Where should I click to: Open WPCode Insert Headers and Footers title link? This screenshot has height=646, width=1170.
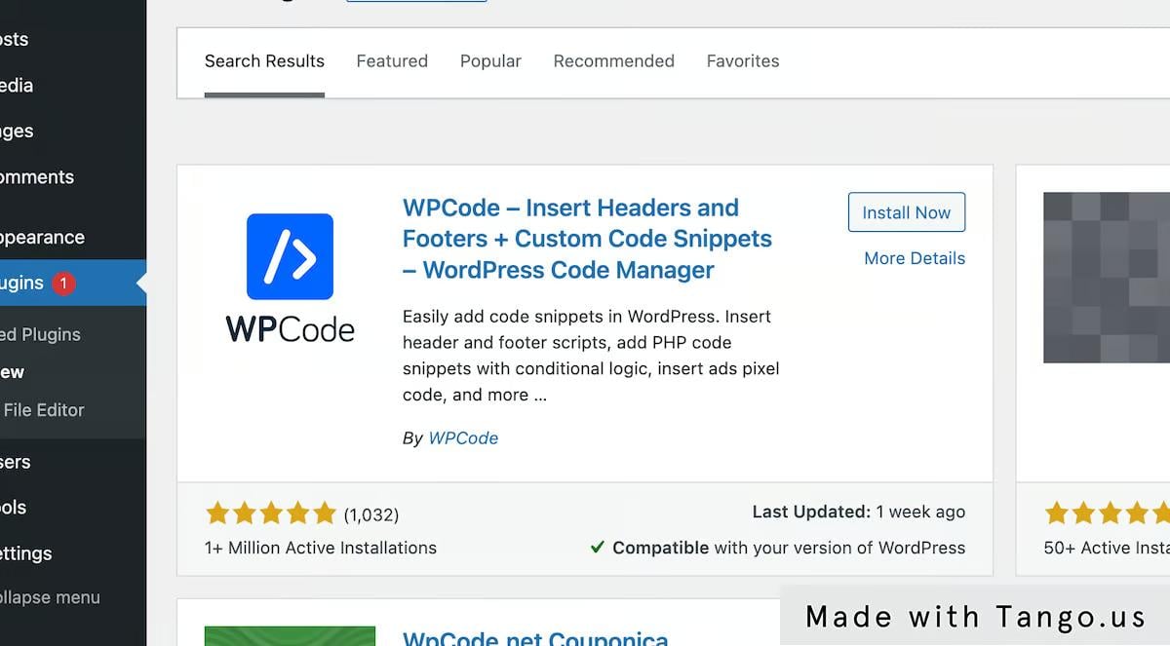(x=587, y=239)
